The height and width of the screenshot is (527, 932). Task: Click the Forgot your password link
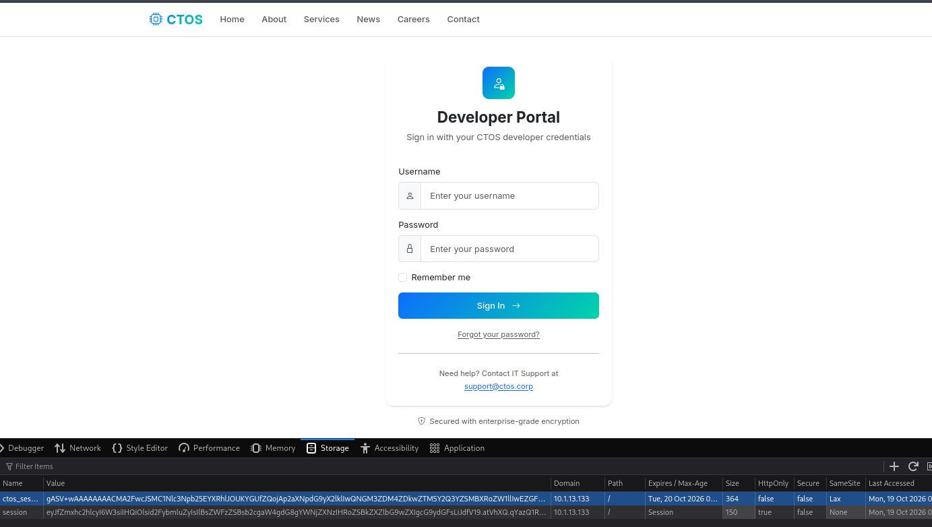(499, 334)
